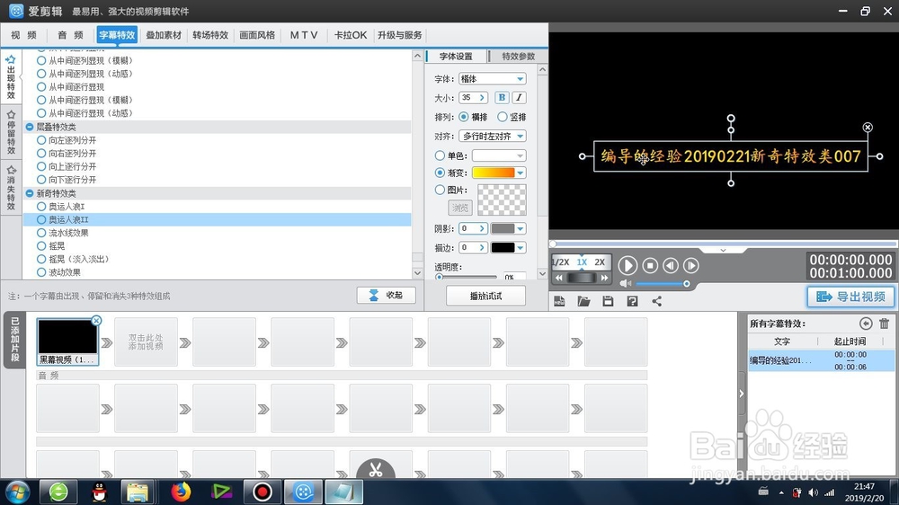Open the Windows Start menu
This screenshot has width=899, height=505.
[17, 492]
